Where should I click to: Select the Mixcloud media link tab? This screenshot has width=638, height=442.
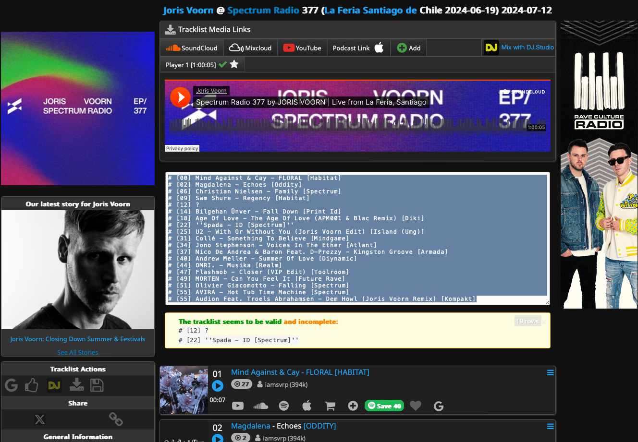point(250,48)
